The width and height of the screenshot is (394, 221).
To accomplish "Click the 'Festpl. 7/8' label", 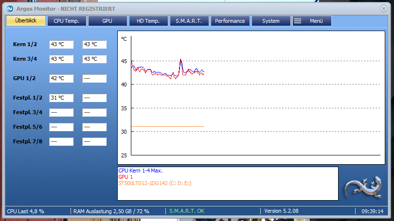I will (x=28, y=141).
